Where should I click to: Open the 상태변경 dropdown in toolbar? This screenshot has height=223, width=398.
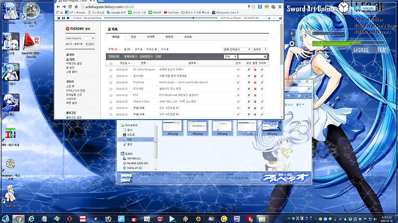146,56
